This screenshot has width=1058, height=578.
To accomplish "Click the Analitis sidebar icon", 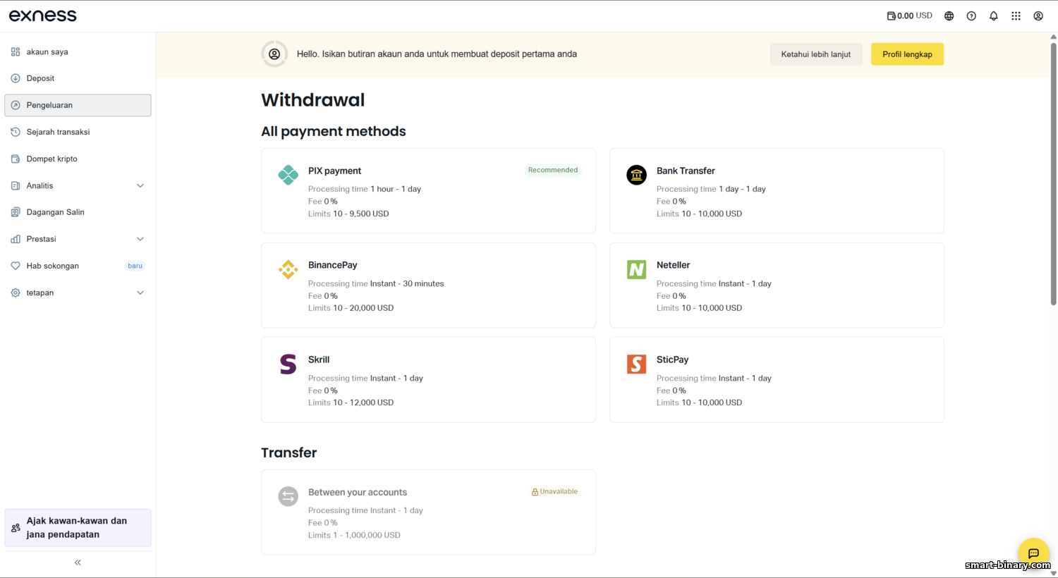I will [16, 185].
